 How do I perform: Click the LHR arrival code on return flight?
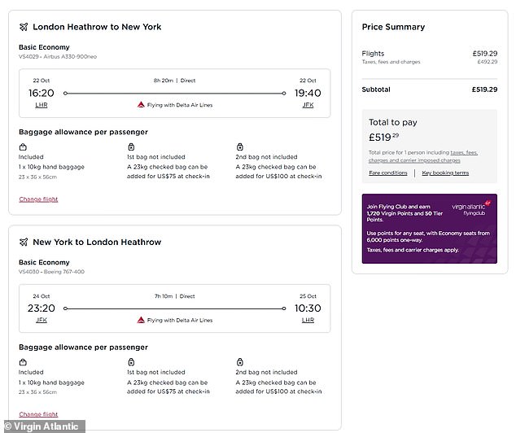tap(308, 320)
